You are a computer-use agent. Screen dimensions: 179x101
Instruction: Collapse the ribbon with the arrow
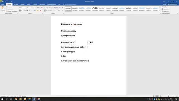[x=178, y=13]
